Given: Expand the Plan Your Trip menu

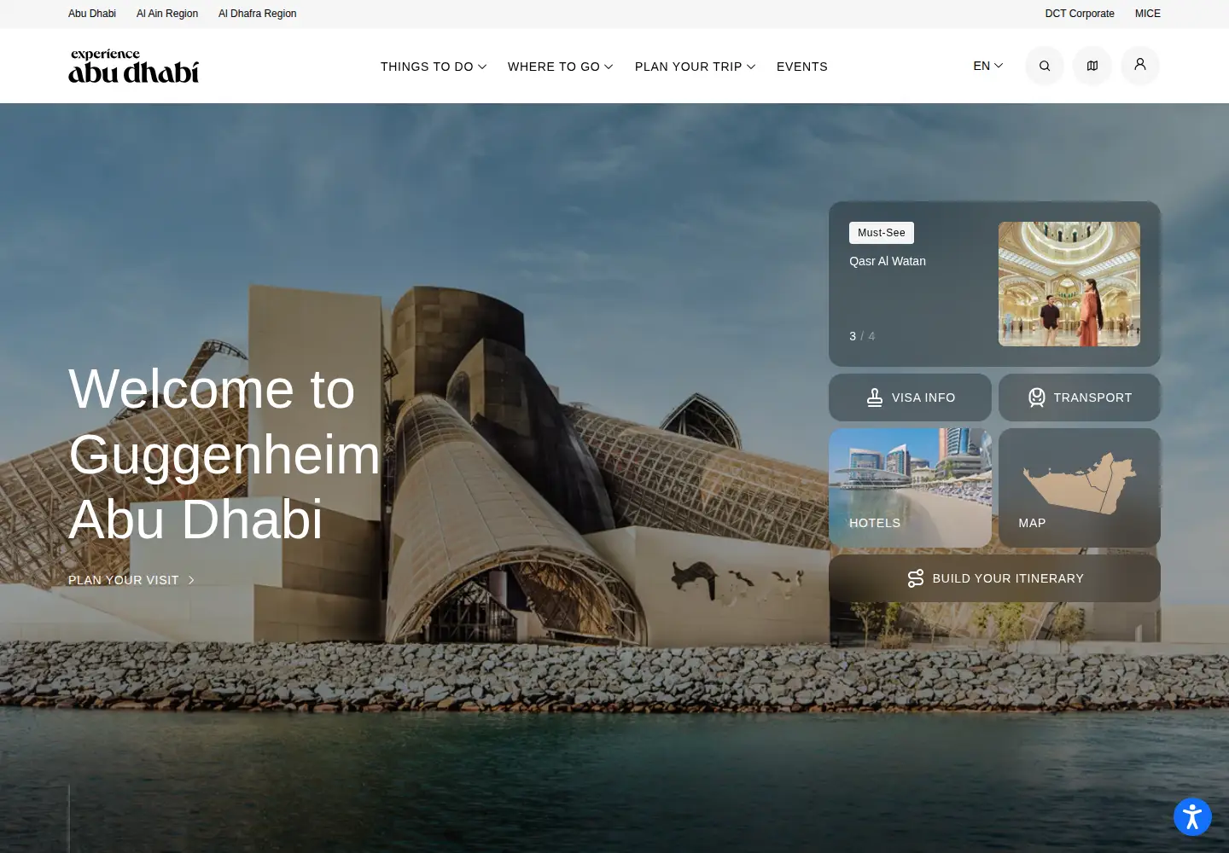Looking at the screenshot, I should pos(696,67).
